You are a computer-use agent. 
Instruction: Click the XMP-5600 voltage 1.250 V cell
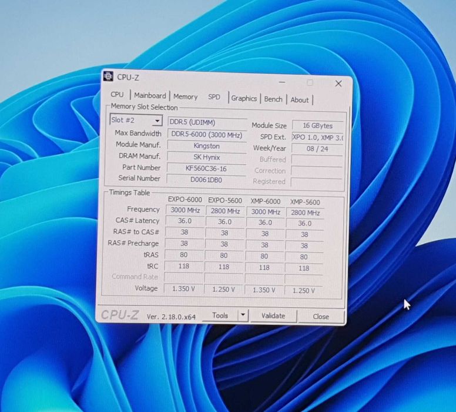point(303,291)
